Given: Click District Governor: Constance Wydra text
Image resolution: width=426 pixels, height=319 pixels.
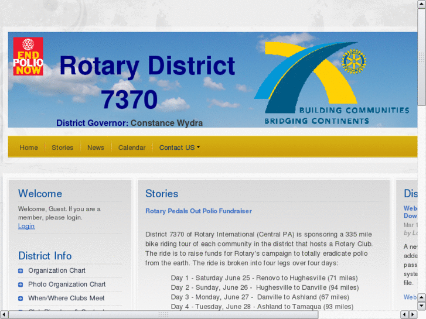Looking at the screenshot, I should pos(129,123).
